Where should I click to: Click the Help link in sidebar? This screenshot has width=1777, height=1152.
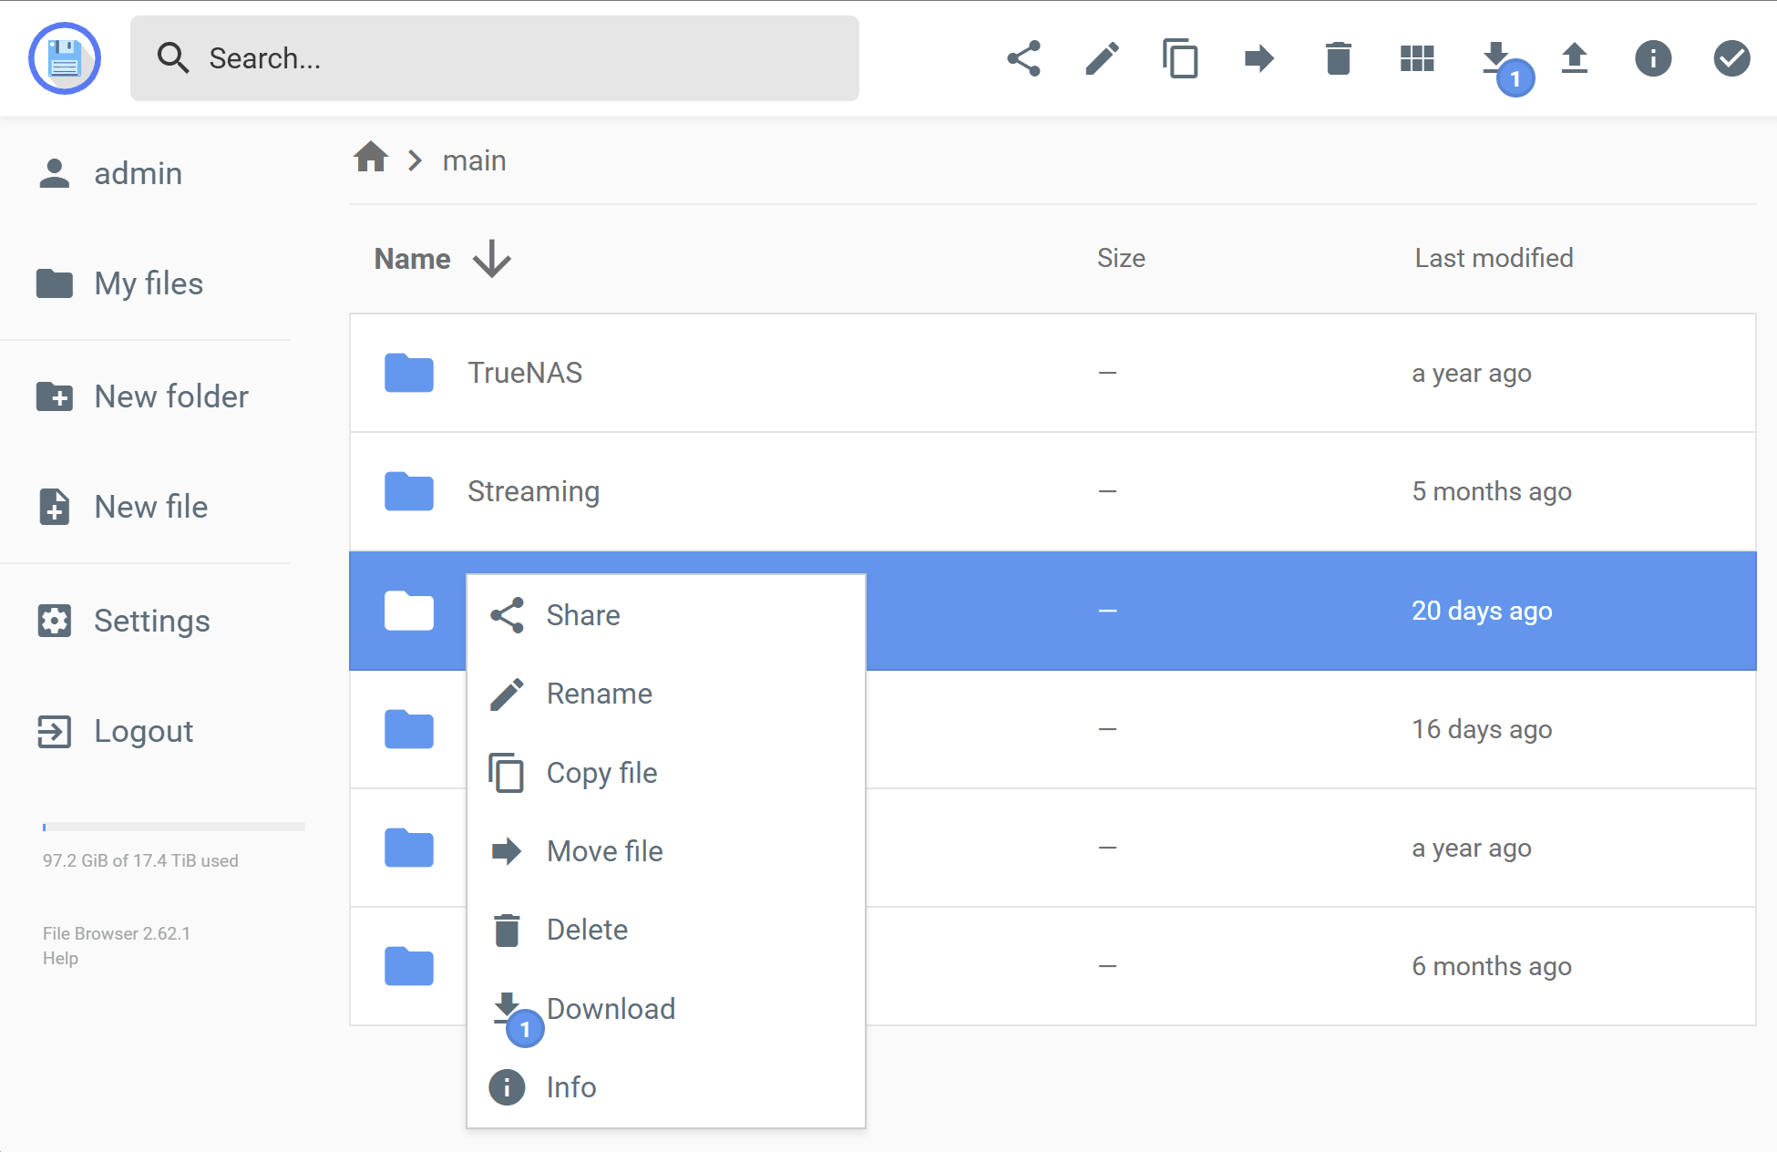pyautogui.click(x=60, y=958)
